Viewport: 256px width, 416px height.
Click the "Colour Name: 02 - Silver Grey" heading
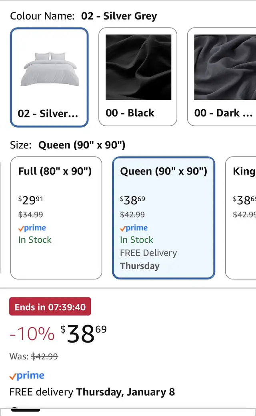tap(83, 16)
